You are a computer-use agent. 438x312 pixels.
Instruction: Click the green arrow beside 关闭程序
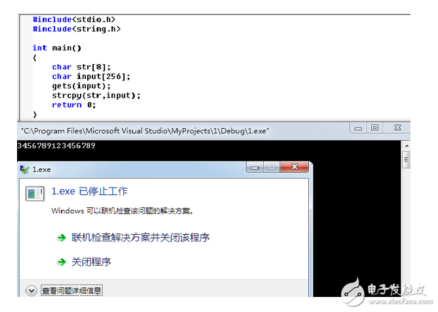point(62,262)
